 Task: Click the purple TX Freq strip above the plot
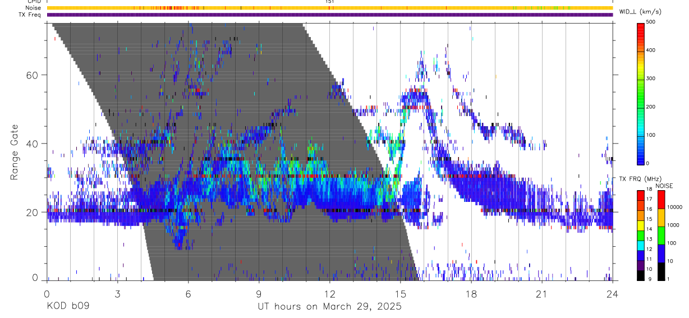(329, 15)
